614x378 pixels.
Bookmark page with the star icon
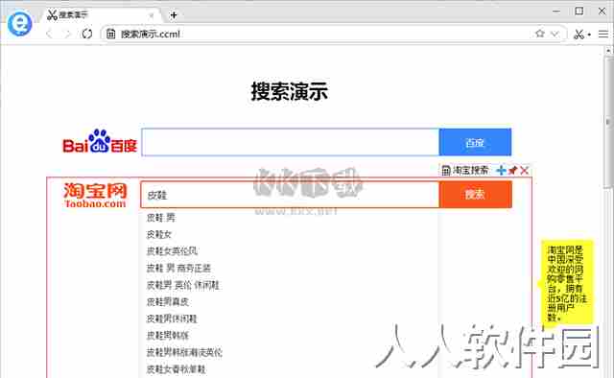[x=540, y=34]
